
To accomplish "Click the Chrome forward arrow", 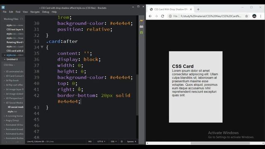I will 157,16.
